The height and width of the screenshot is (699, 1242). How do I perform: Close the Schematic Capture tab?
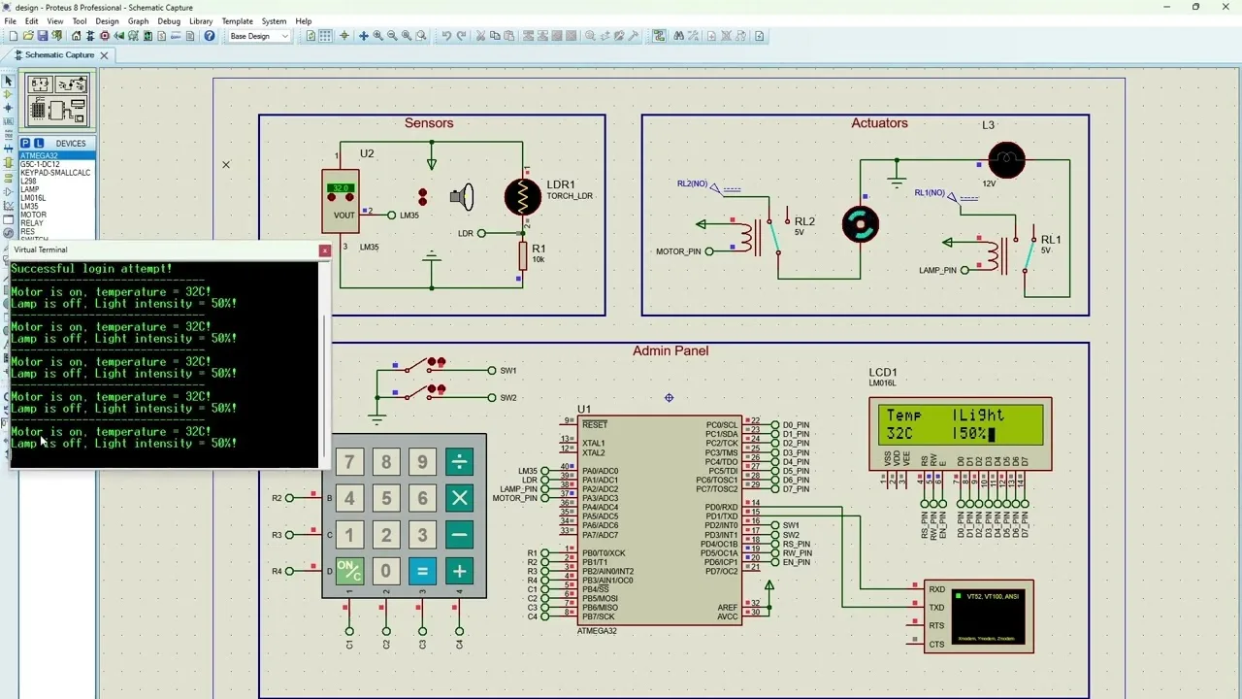[x=104, y=55]
